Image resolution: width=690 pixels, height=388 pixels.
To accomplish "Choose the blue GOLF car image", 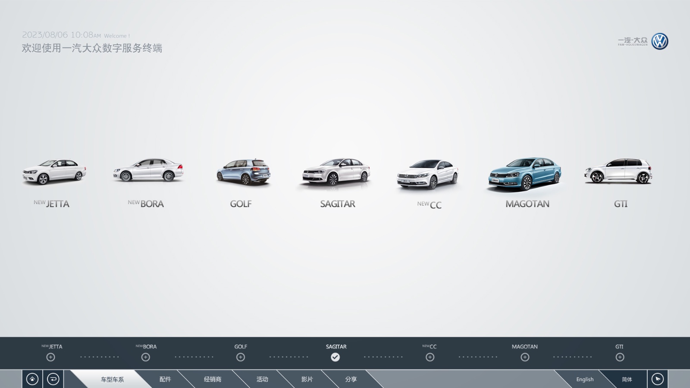I will tap(243, 172).
